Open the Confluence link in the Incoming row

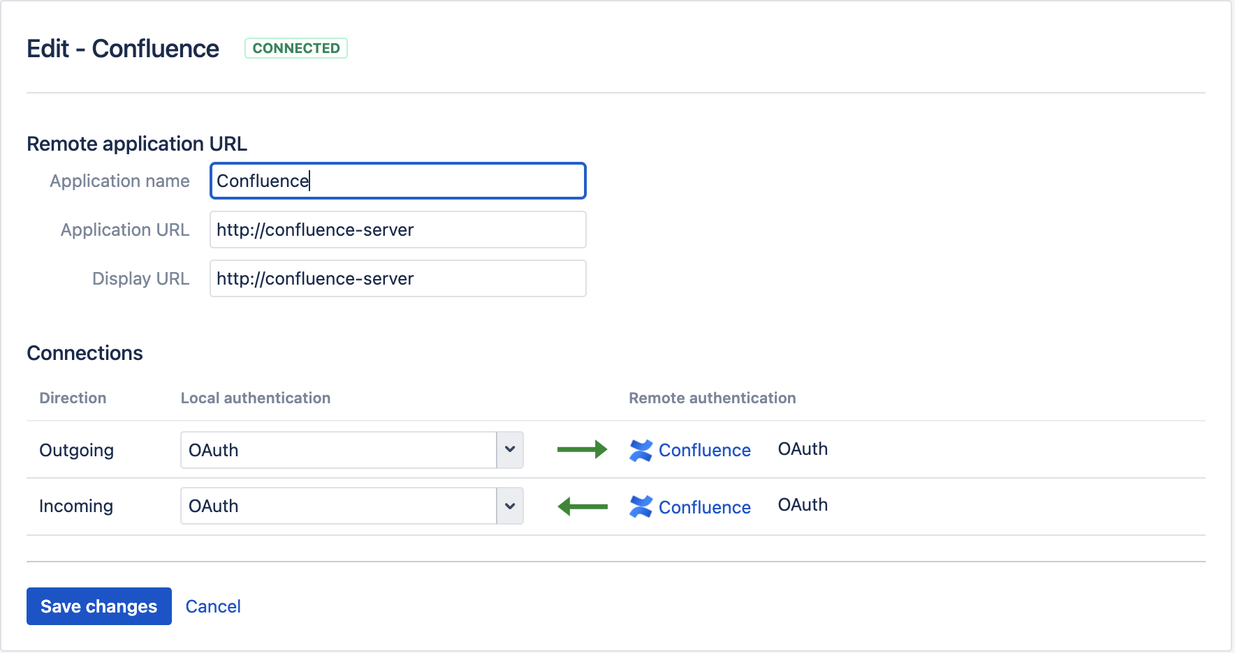pyautogui.click(x=704, y=507)
